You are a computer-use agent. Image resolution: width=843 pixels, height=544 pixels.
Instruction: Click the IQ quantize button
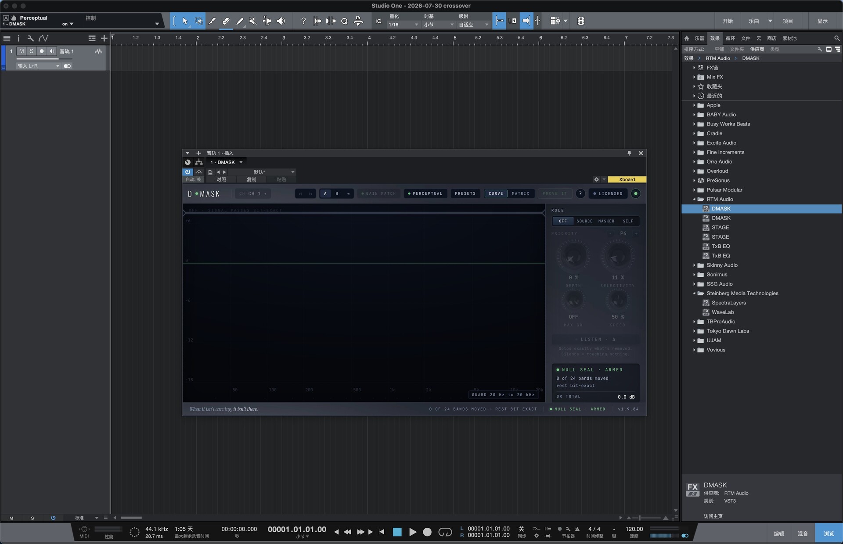378,21
